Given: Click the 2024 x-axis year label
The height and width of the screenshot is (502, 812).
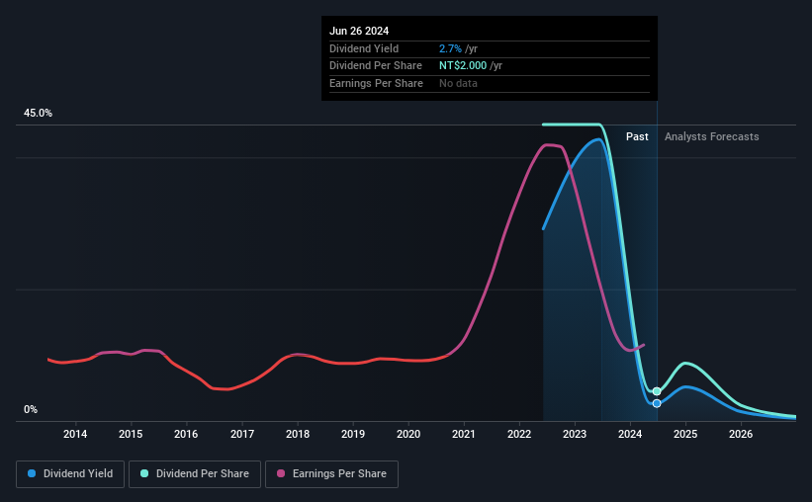Looking at the screenshot, I should [x=630, y=434].
